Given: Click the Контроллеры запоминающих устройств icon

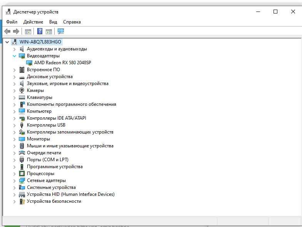Looking at the screenshot, I should 22,132.
